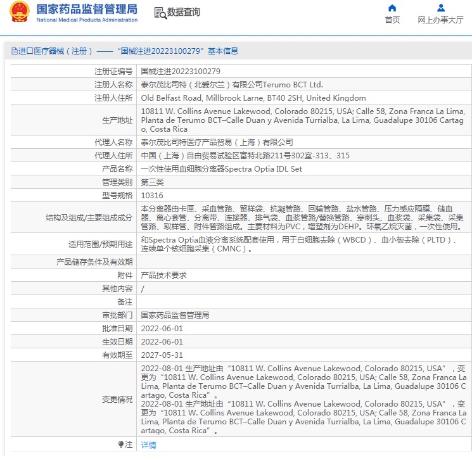Click the 有效期至 label
This screenshot has width=472, height=456.
[x=117, y=355]
